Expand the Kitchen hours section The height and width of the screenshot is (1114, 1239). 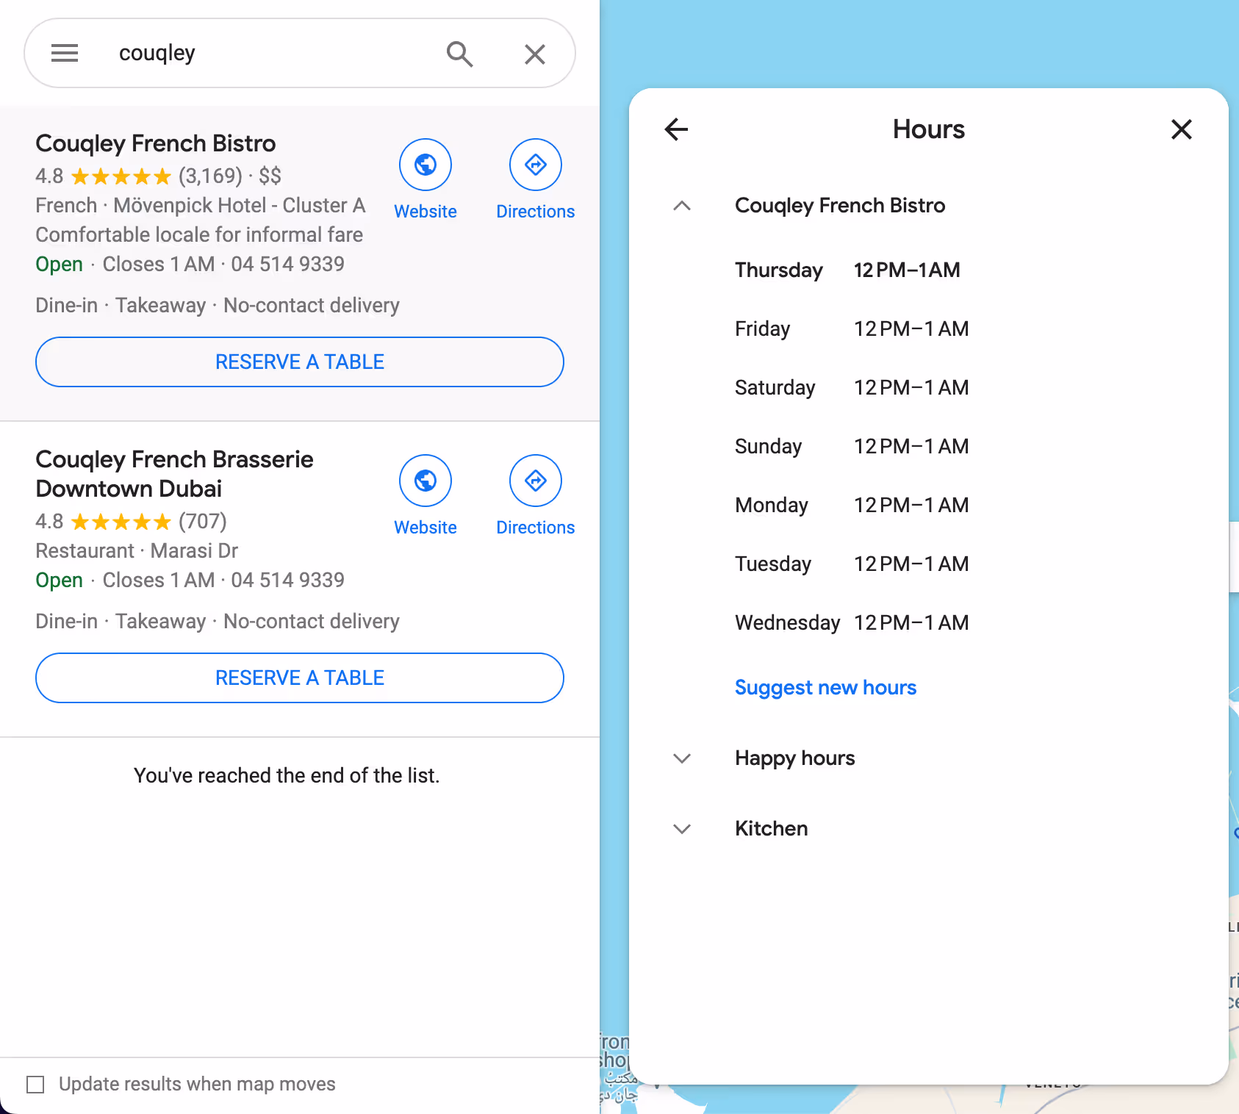point(682,829)
